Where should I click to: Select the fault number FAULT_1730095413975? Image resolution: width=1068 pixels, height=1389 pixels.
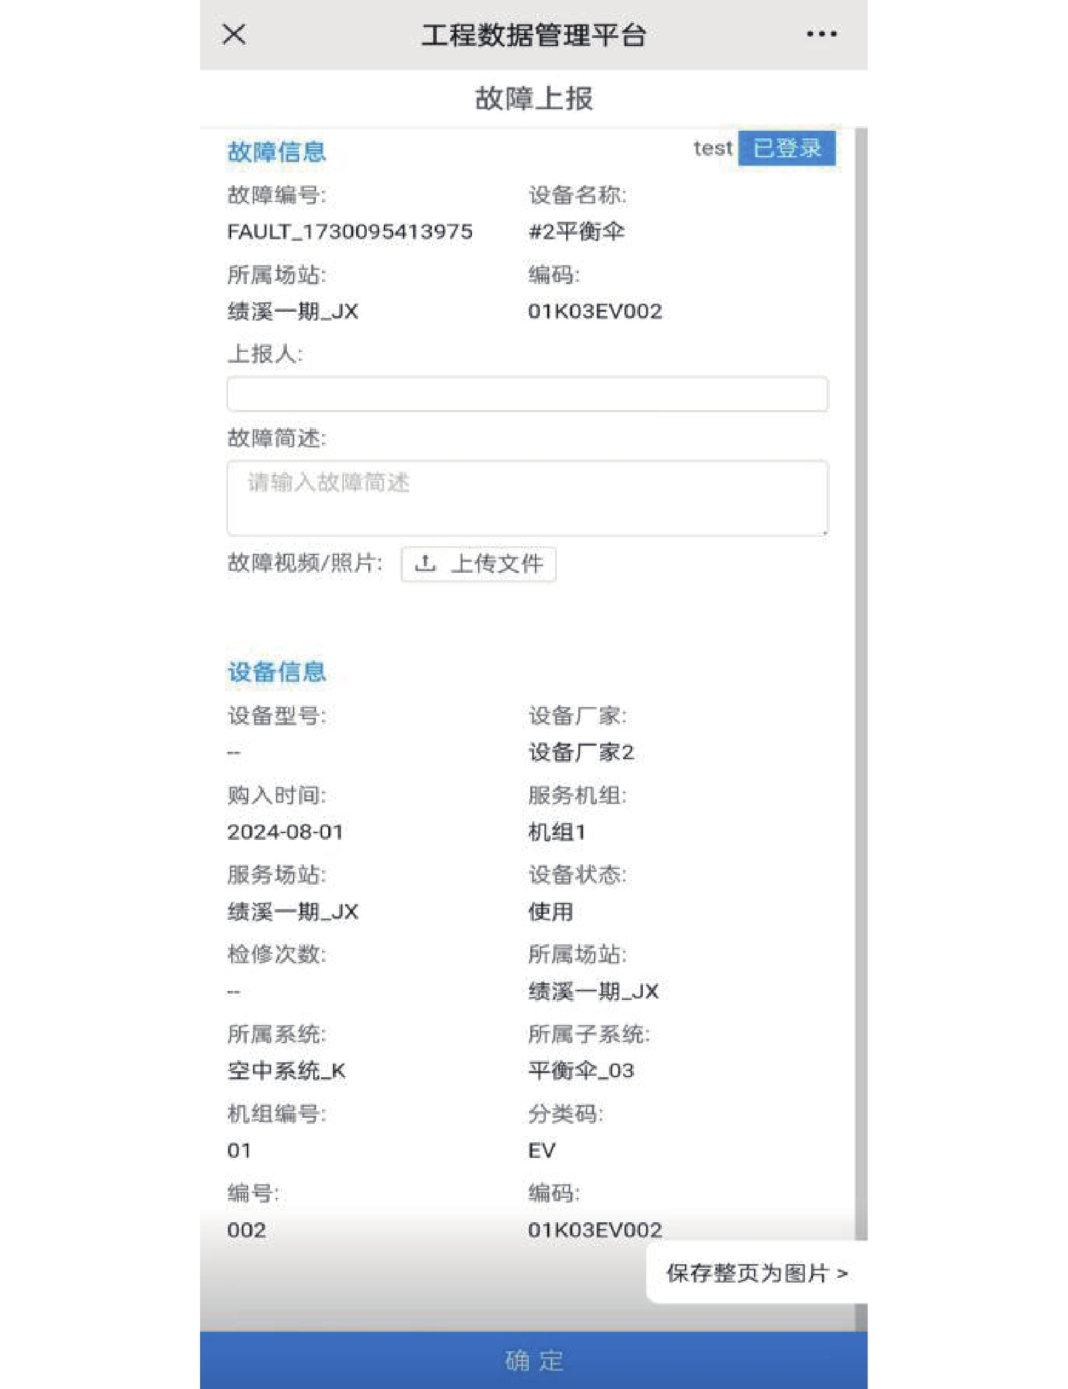tap(350, 232)
